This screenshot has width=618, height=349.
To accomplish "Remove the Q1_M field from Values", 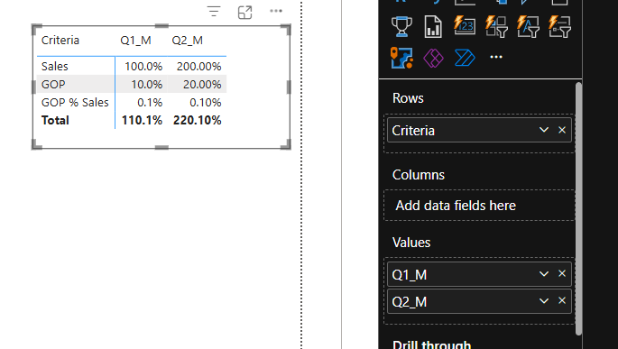I will 562,273.
